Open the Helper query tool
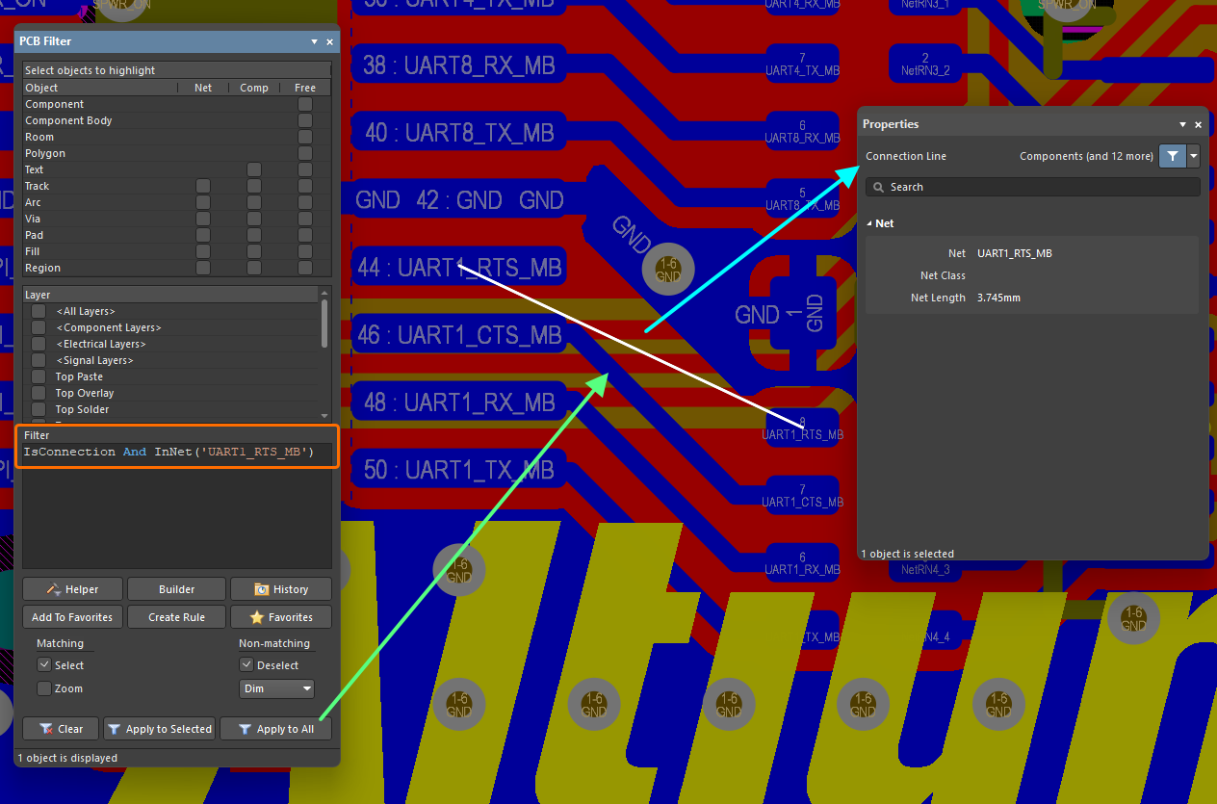This screenshot has width=1217, height=804. pyautogui.click(x=73, y=589)
